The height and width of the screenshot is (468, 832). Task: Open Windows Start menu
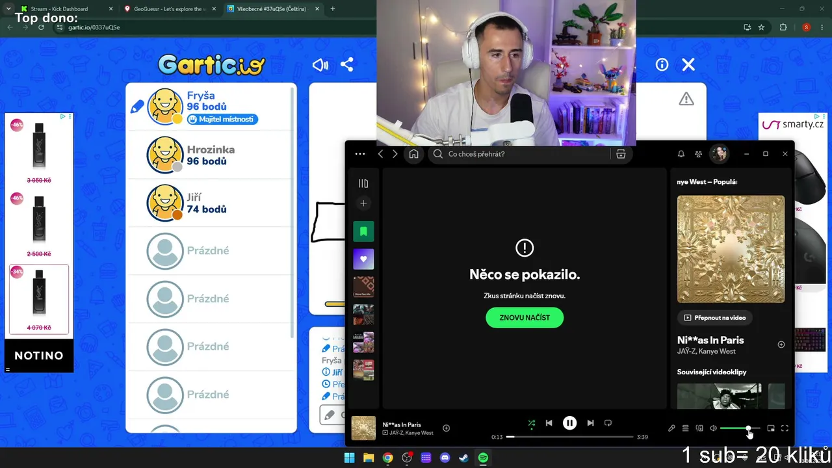350,458
